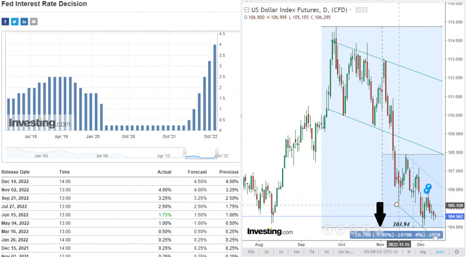
Task: Toggle log scale on chart
Action: point(423,252)
